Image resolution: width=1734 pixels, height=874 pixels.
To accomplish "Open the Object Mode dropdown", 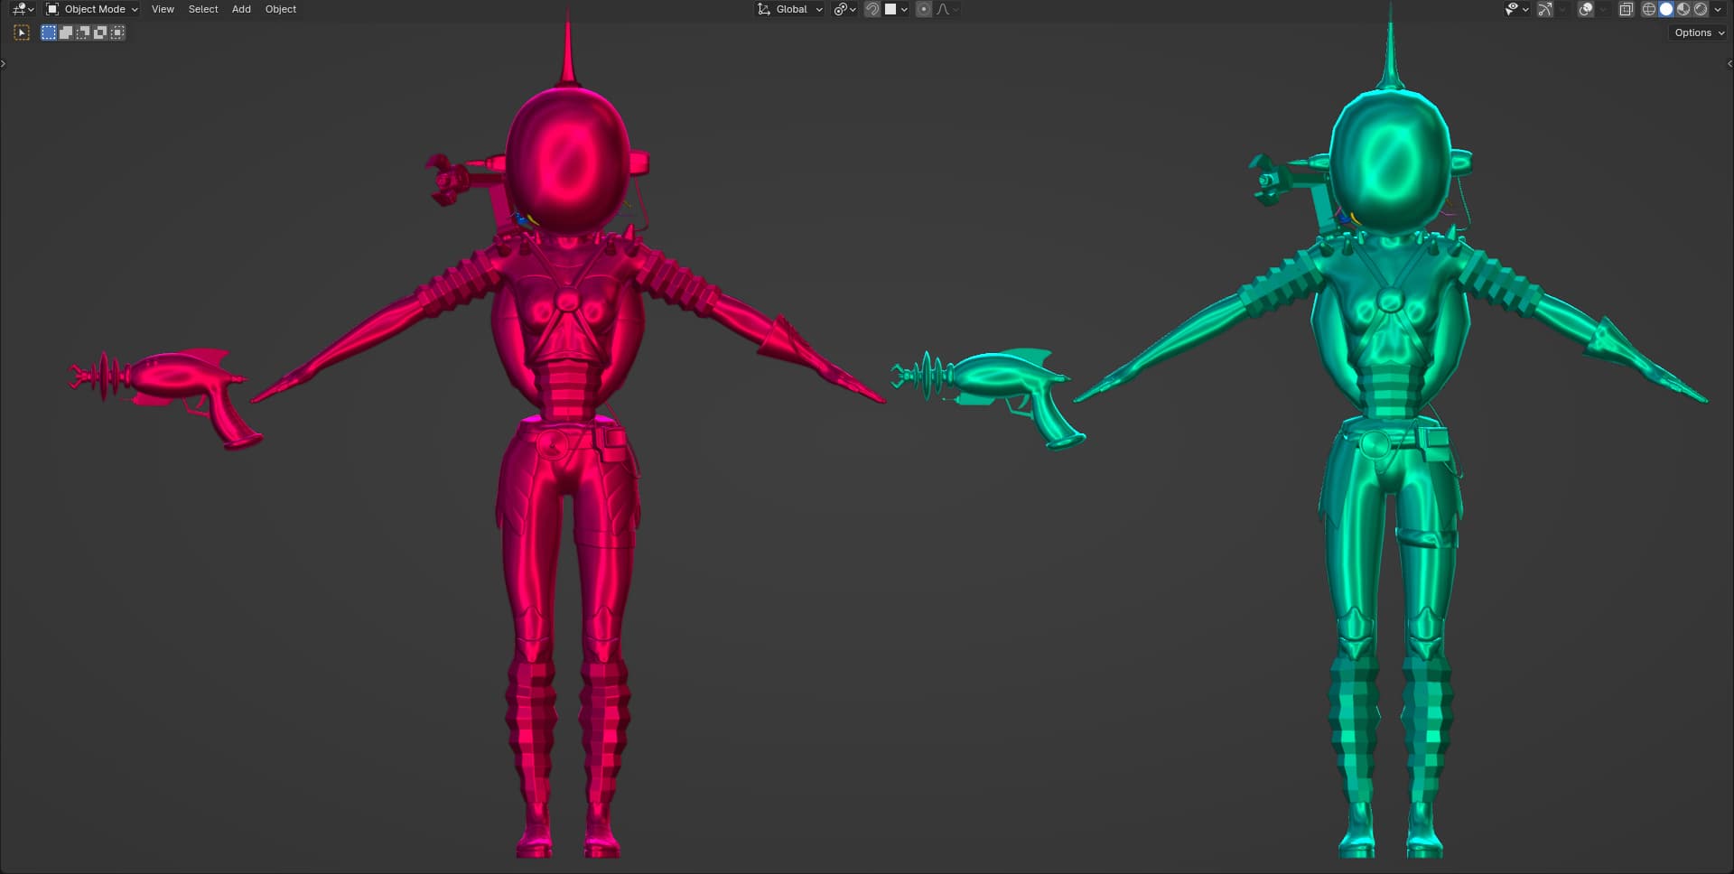I will [92, 9].
